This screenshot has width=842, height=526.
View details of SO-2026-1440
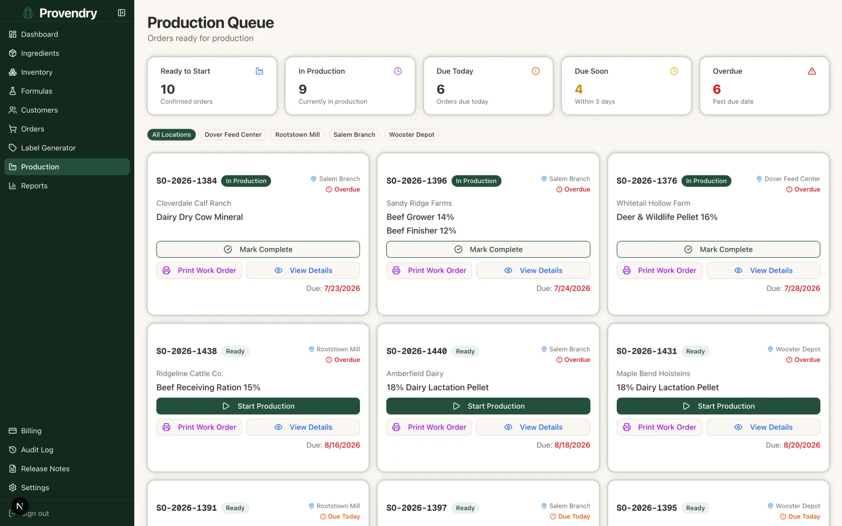coord(533,427)
